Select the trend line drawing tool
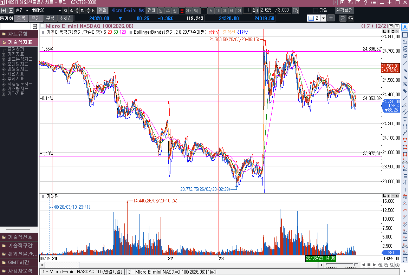409x275 pixels. tap(405, 63)
